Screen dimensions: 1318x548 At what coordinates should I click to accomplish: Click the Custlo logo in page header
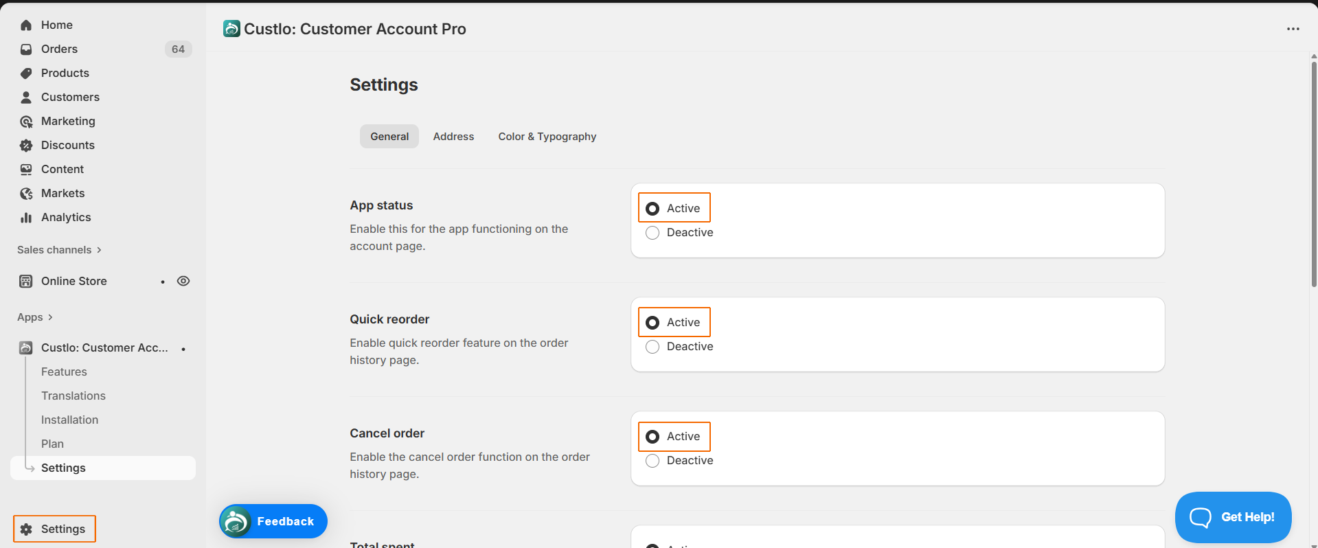(x=231, y=29)
